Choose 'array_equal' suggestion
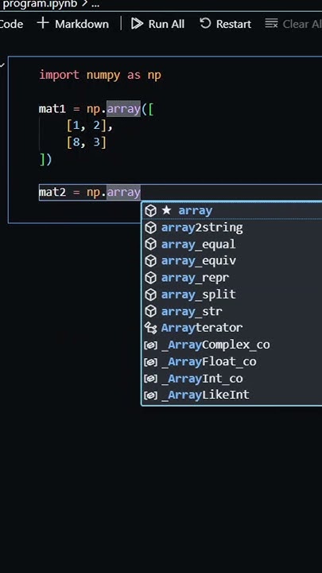 coord(232,244)
